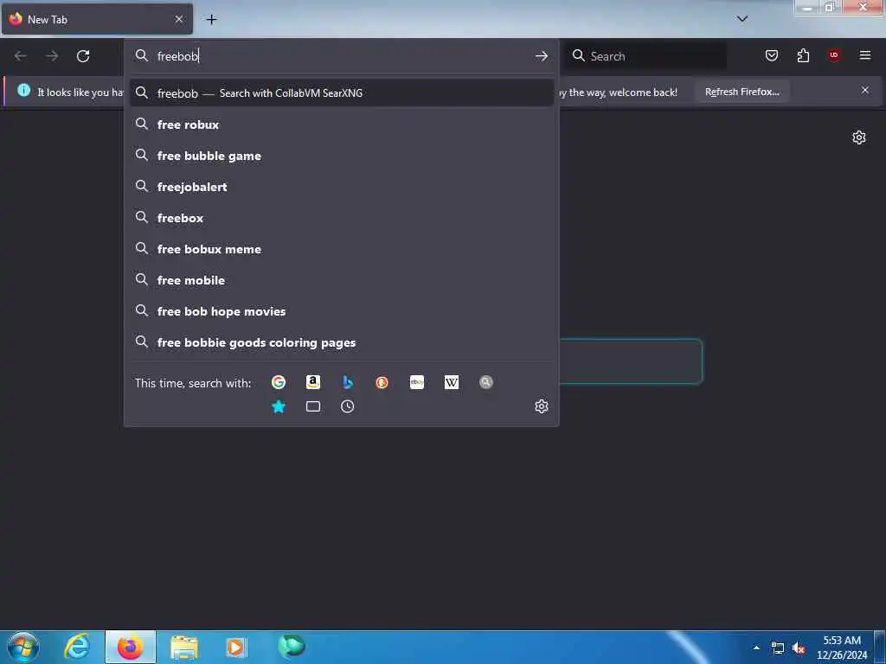Open the uBlock Origin extension icon
This screenshot has width=886, height=664.
coord(834,55)
